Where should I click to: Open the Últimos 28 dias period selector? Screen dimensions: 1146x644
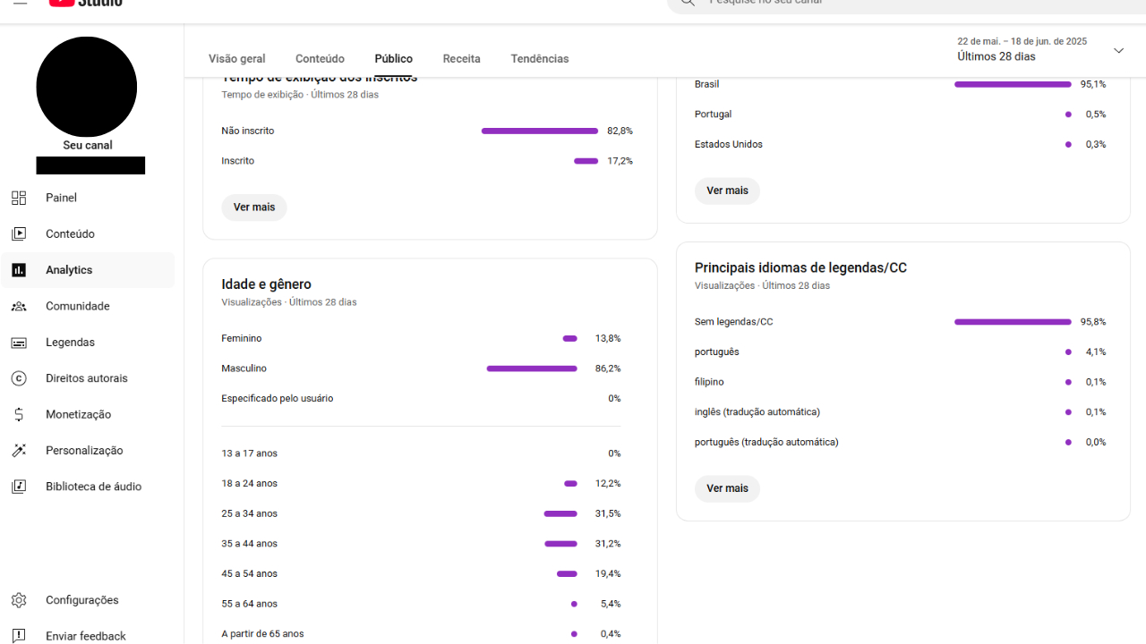coord(1040,49)
